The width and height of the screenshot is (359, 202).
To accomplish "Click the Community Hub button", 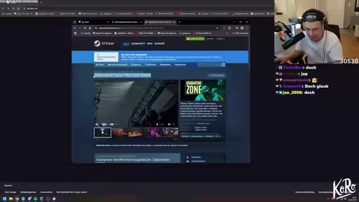I will (x=217, y=75).
